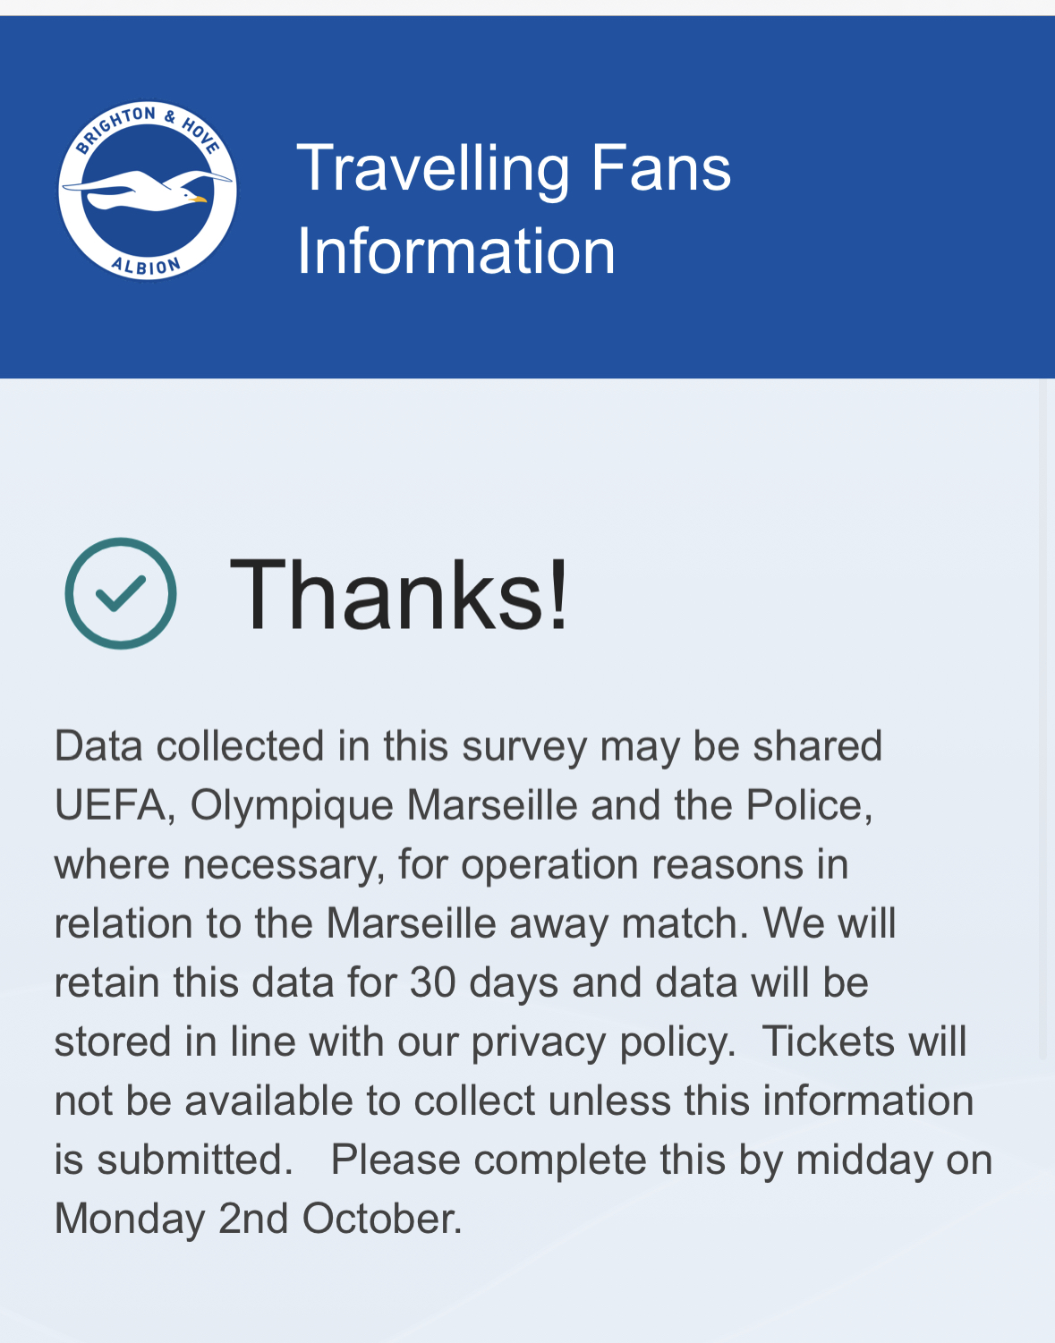Click the 'Tickets will' sentence start
Viewport: 1055px width, 1343px height.
click(864, 1041)
